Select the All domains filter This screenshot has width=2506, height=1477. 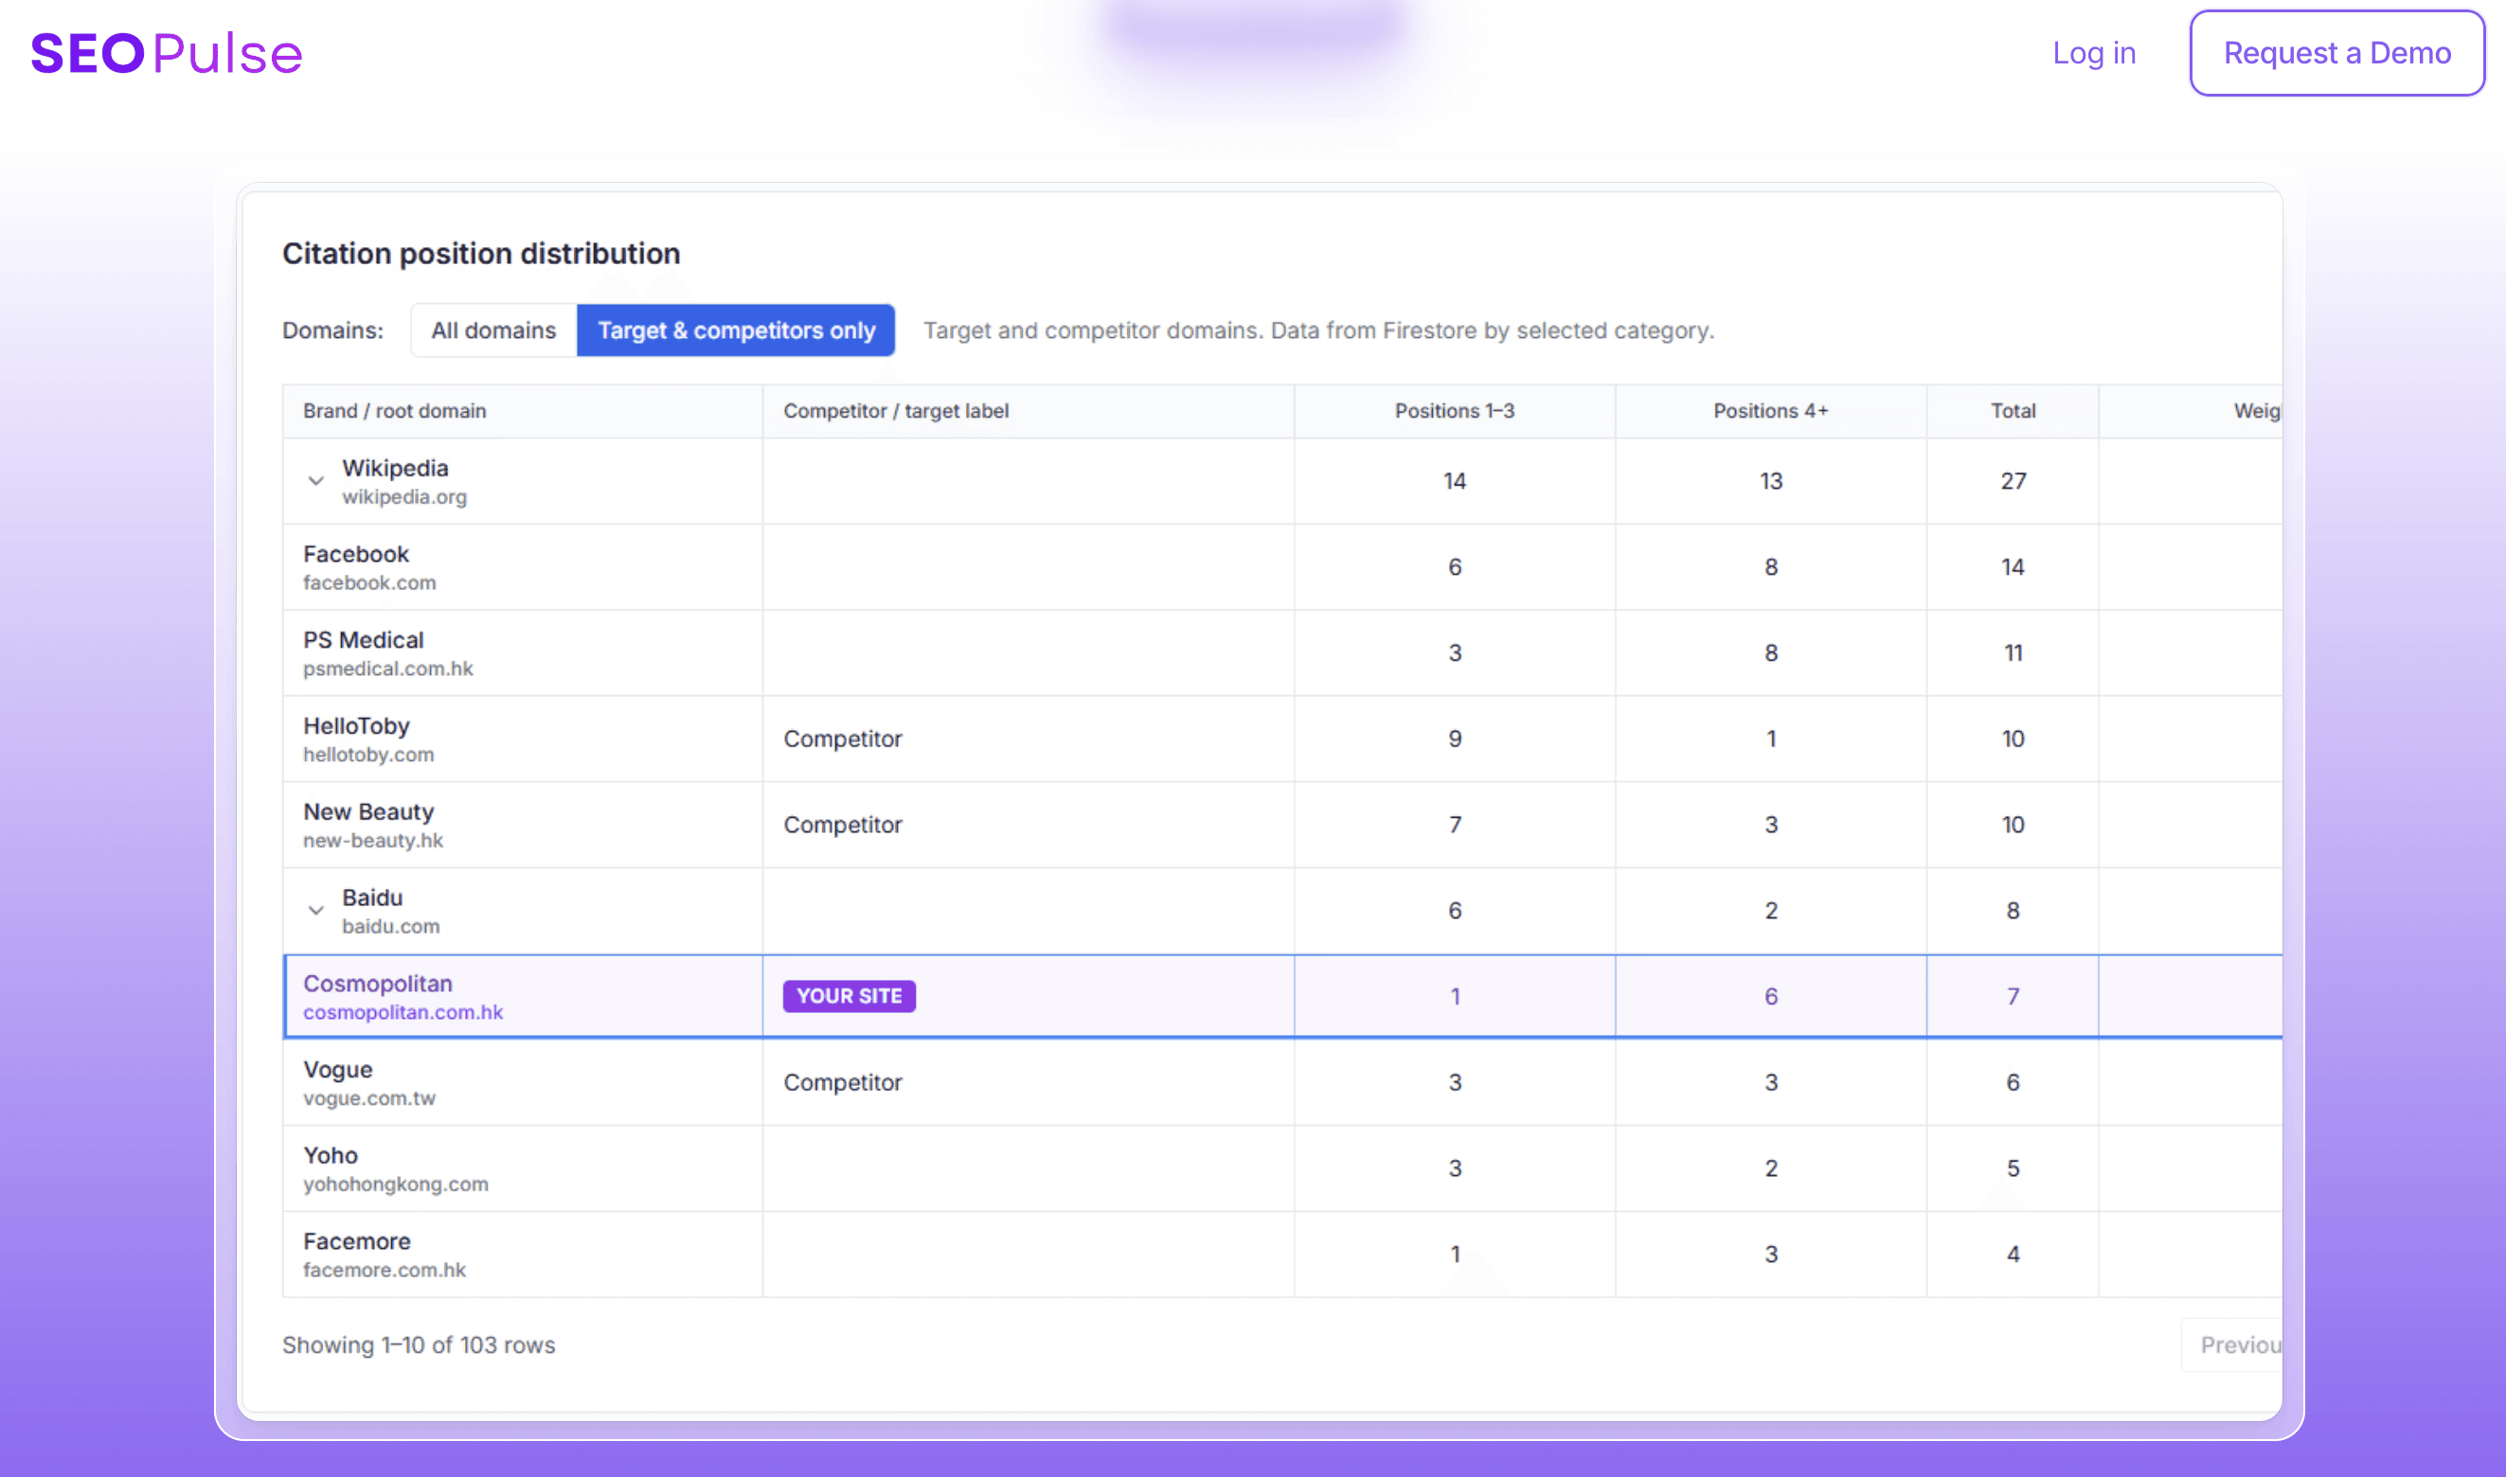[x=492, y=330]
